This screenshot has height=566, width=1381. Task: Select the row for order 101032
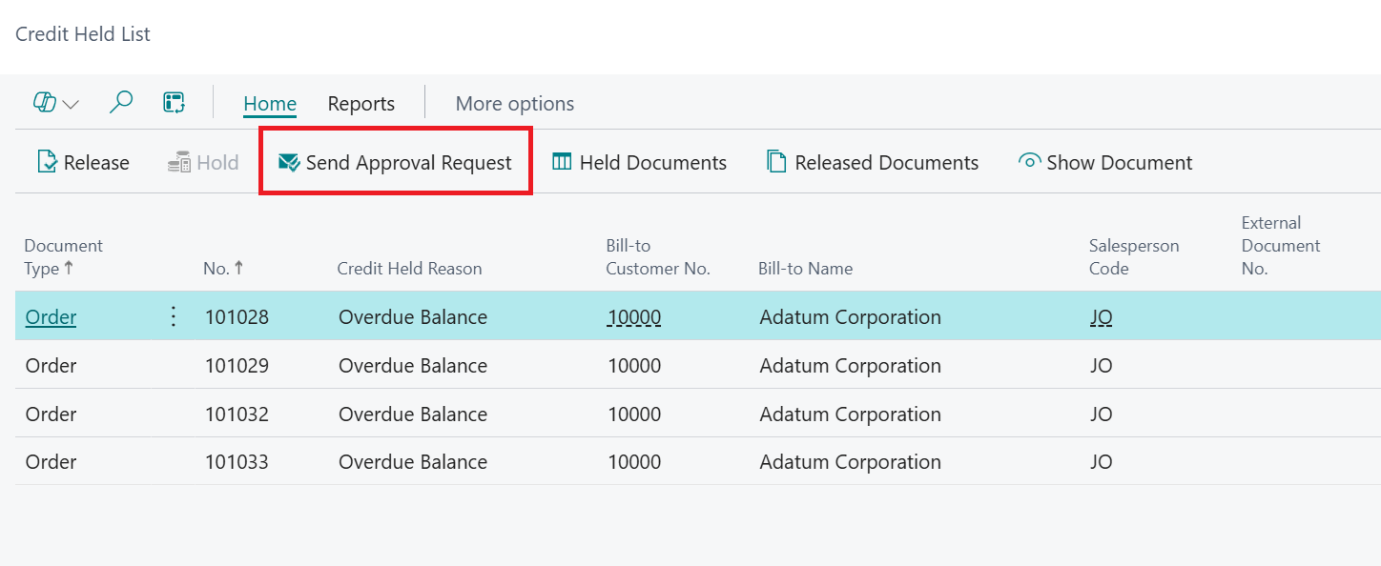(x=698, y=414)
